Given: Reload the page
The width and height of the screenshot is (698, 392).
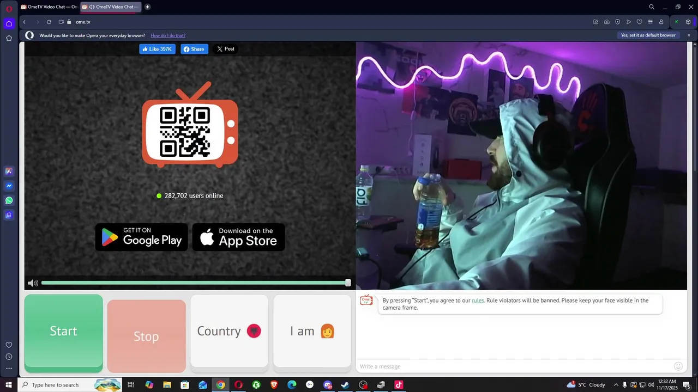Looking at the screenshot, I should point(49,22).
